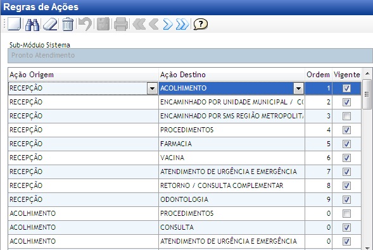This screenshot has width=373, height=250.
Task: Click the grayed save disk icon
Action: 103,24
